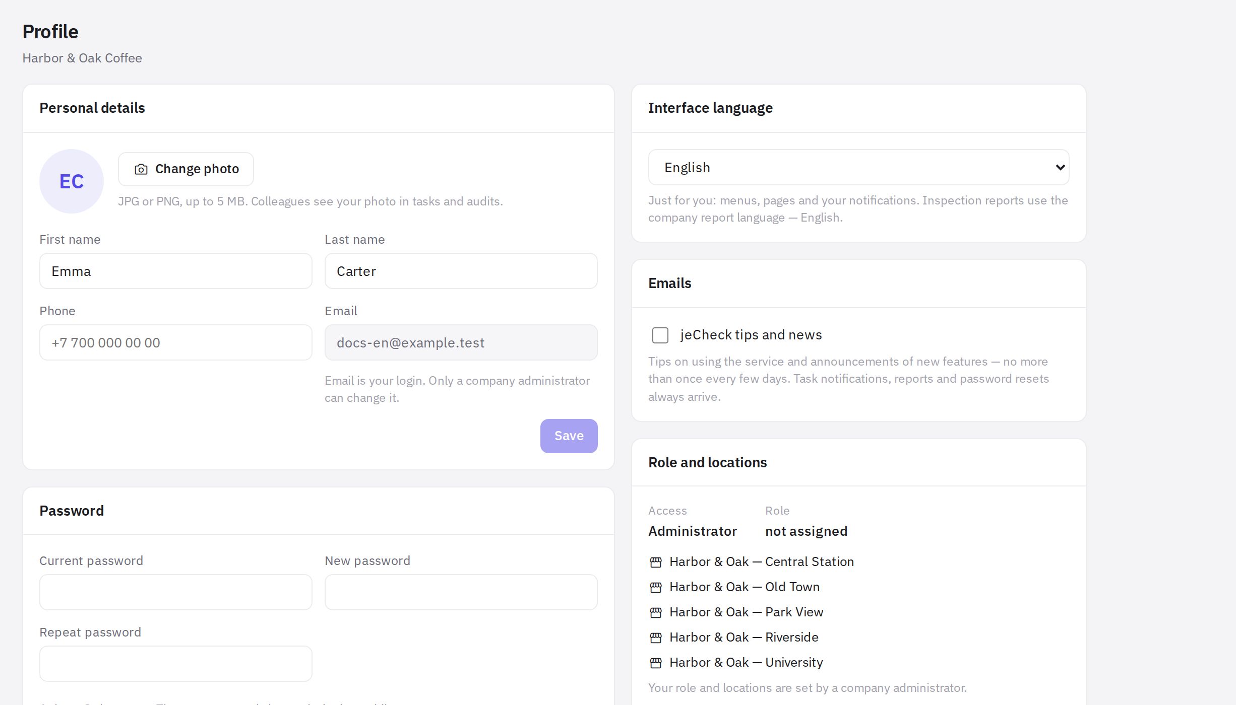This screenshot has height=705, width=1236.
Task: Enable jeCheck tips and news checkbox
Action: click(x=660, y=335)
